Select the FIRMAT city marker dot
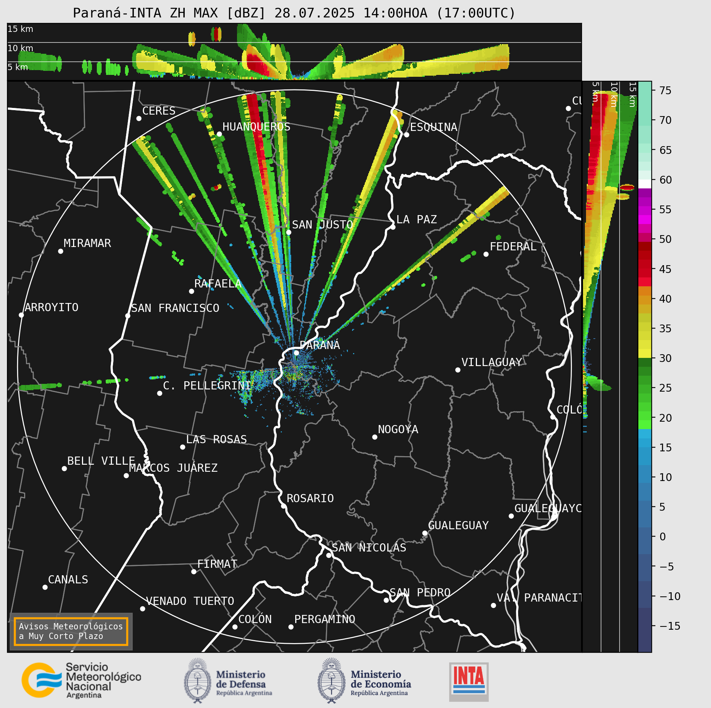The width and height of the screenshot is (711, 708). (x=194, y=572)
